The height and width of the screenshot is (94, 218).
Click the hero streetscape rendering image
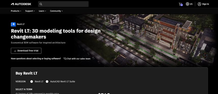146,40
